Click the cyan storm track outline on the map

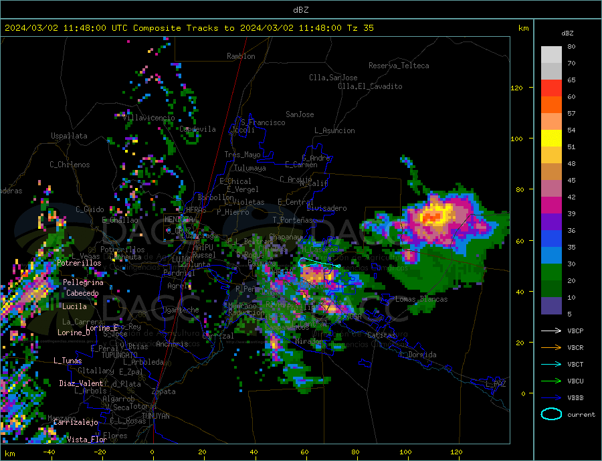pyautogui.click(x=320, y=263)
